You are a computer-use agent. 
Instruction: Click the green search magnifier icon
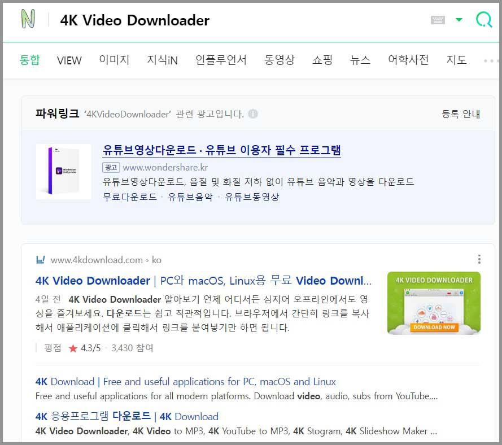pos(484,20)
